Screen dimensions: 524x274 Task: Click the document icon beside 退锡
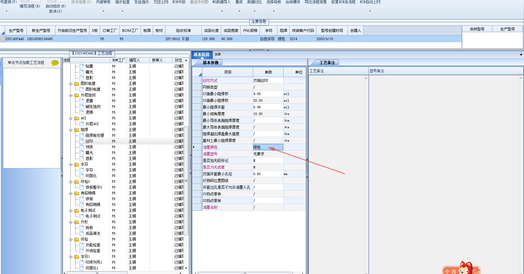[82, 112]
